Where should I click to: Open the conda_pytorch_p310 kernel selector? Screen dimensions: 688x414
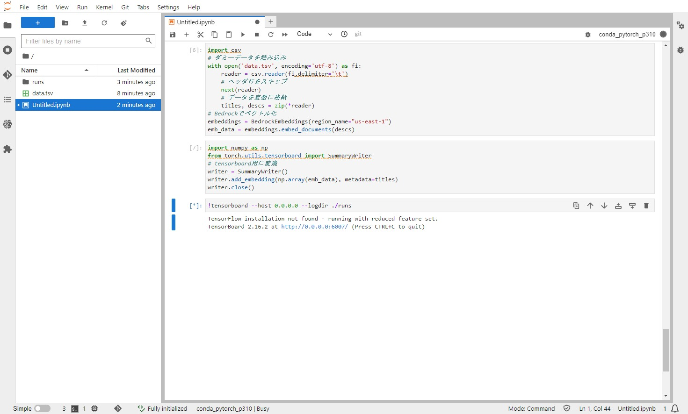coord(627,34)
